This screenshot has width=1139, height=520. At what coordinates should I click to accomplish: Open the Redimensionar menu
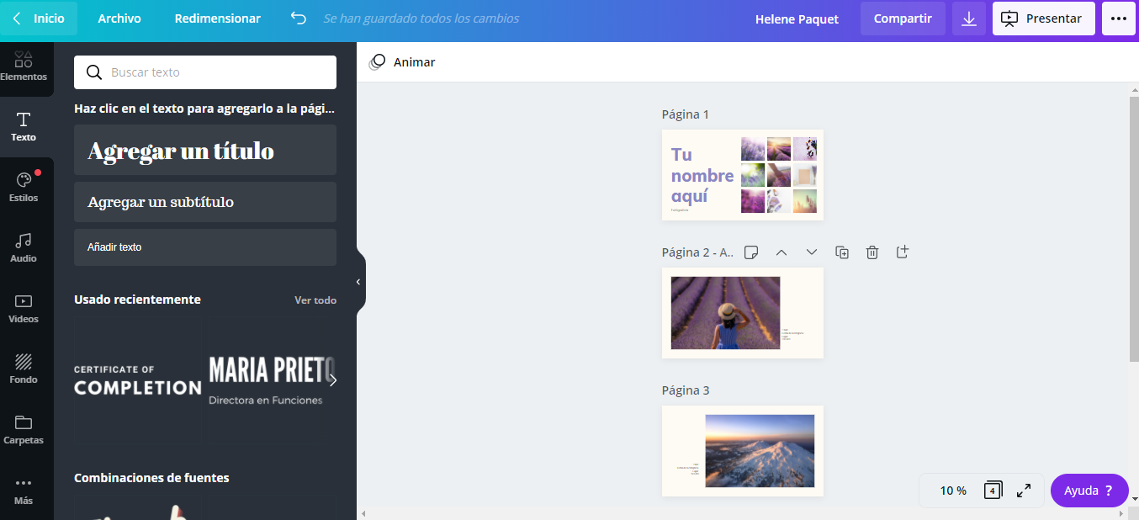[x=217, y=18]
